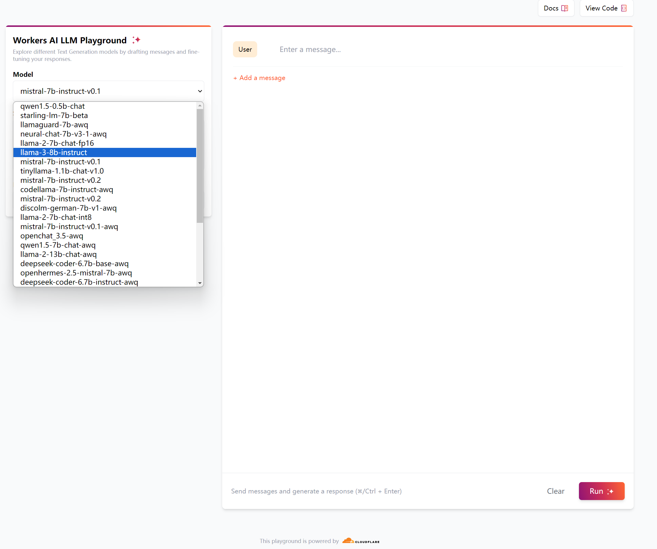This screenshot has height=549, width=657.
Task: Choose openhermes-2.5-mistral-7b-awq option
Action: point(105,273)
